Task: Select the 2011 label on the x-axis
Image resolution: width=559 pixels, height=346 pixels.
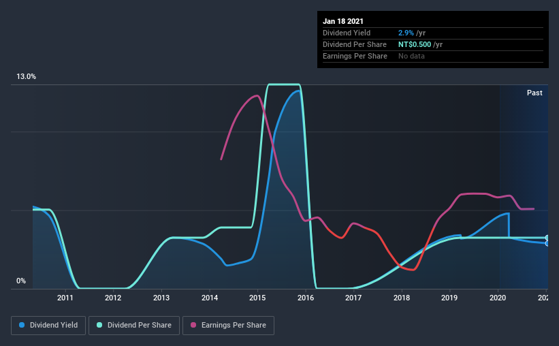Action: click(65, 298)
